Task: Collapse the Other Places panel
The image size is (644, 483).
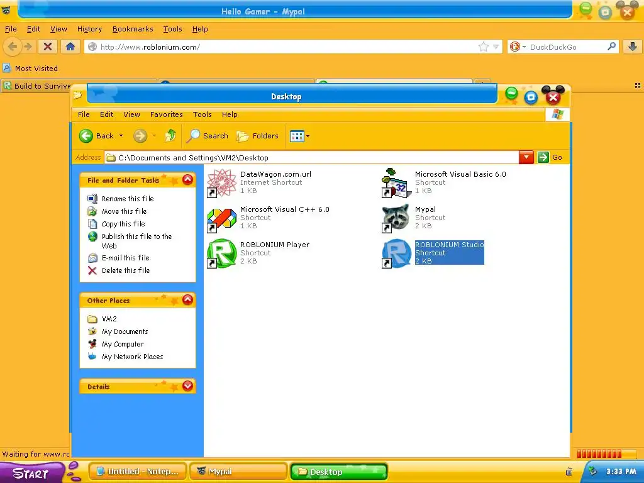Action: [x=187, y=300]
